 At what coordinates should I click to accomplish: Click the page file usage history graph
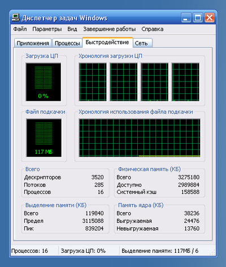[x=140, y=138]
